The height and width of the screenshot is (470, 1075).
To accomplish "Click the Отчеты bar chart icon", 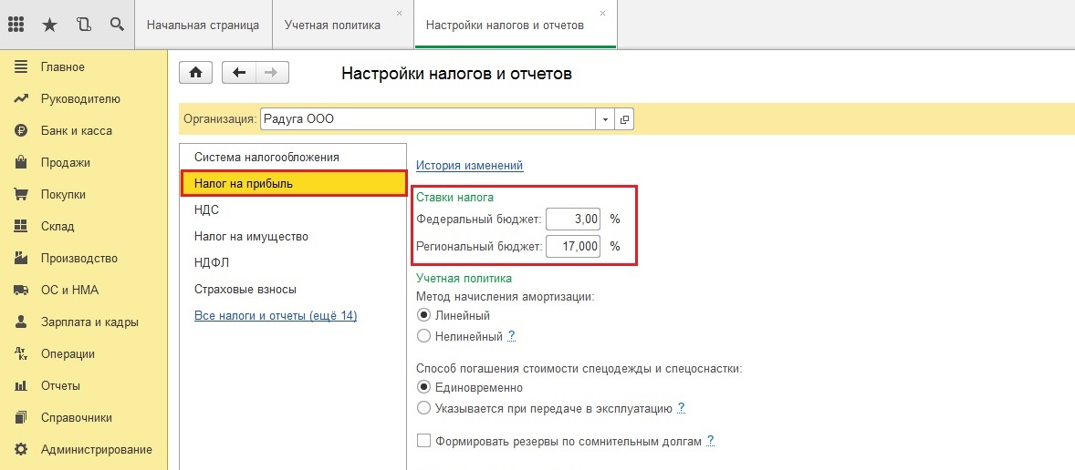I will [x=21, y=386].
